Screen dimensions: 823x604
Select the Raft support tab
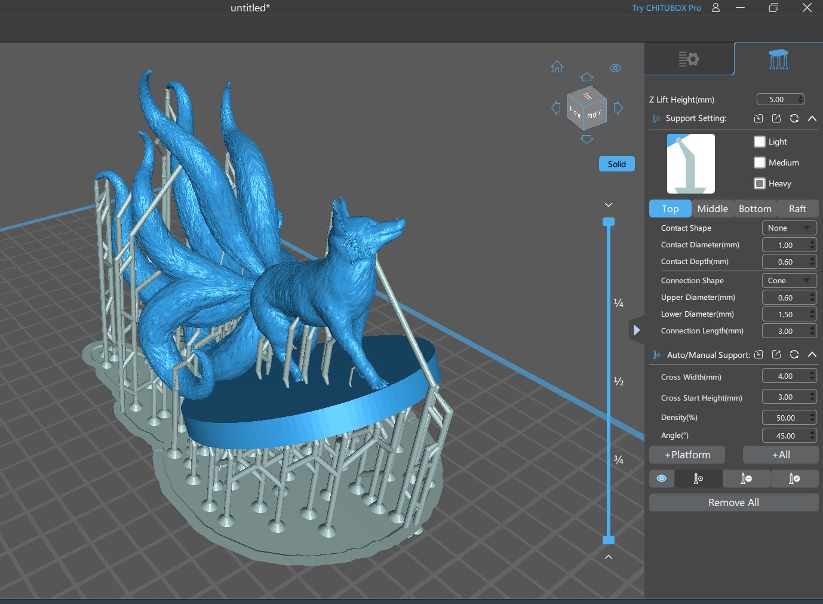click(797, 209)
